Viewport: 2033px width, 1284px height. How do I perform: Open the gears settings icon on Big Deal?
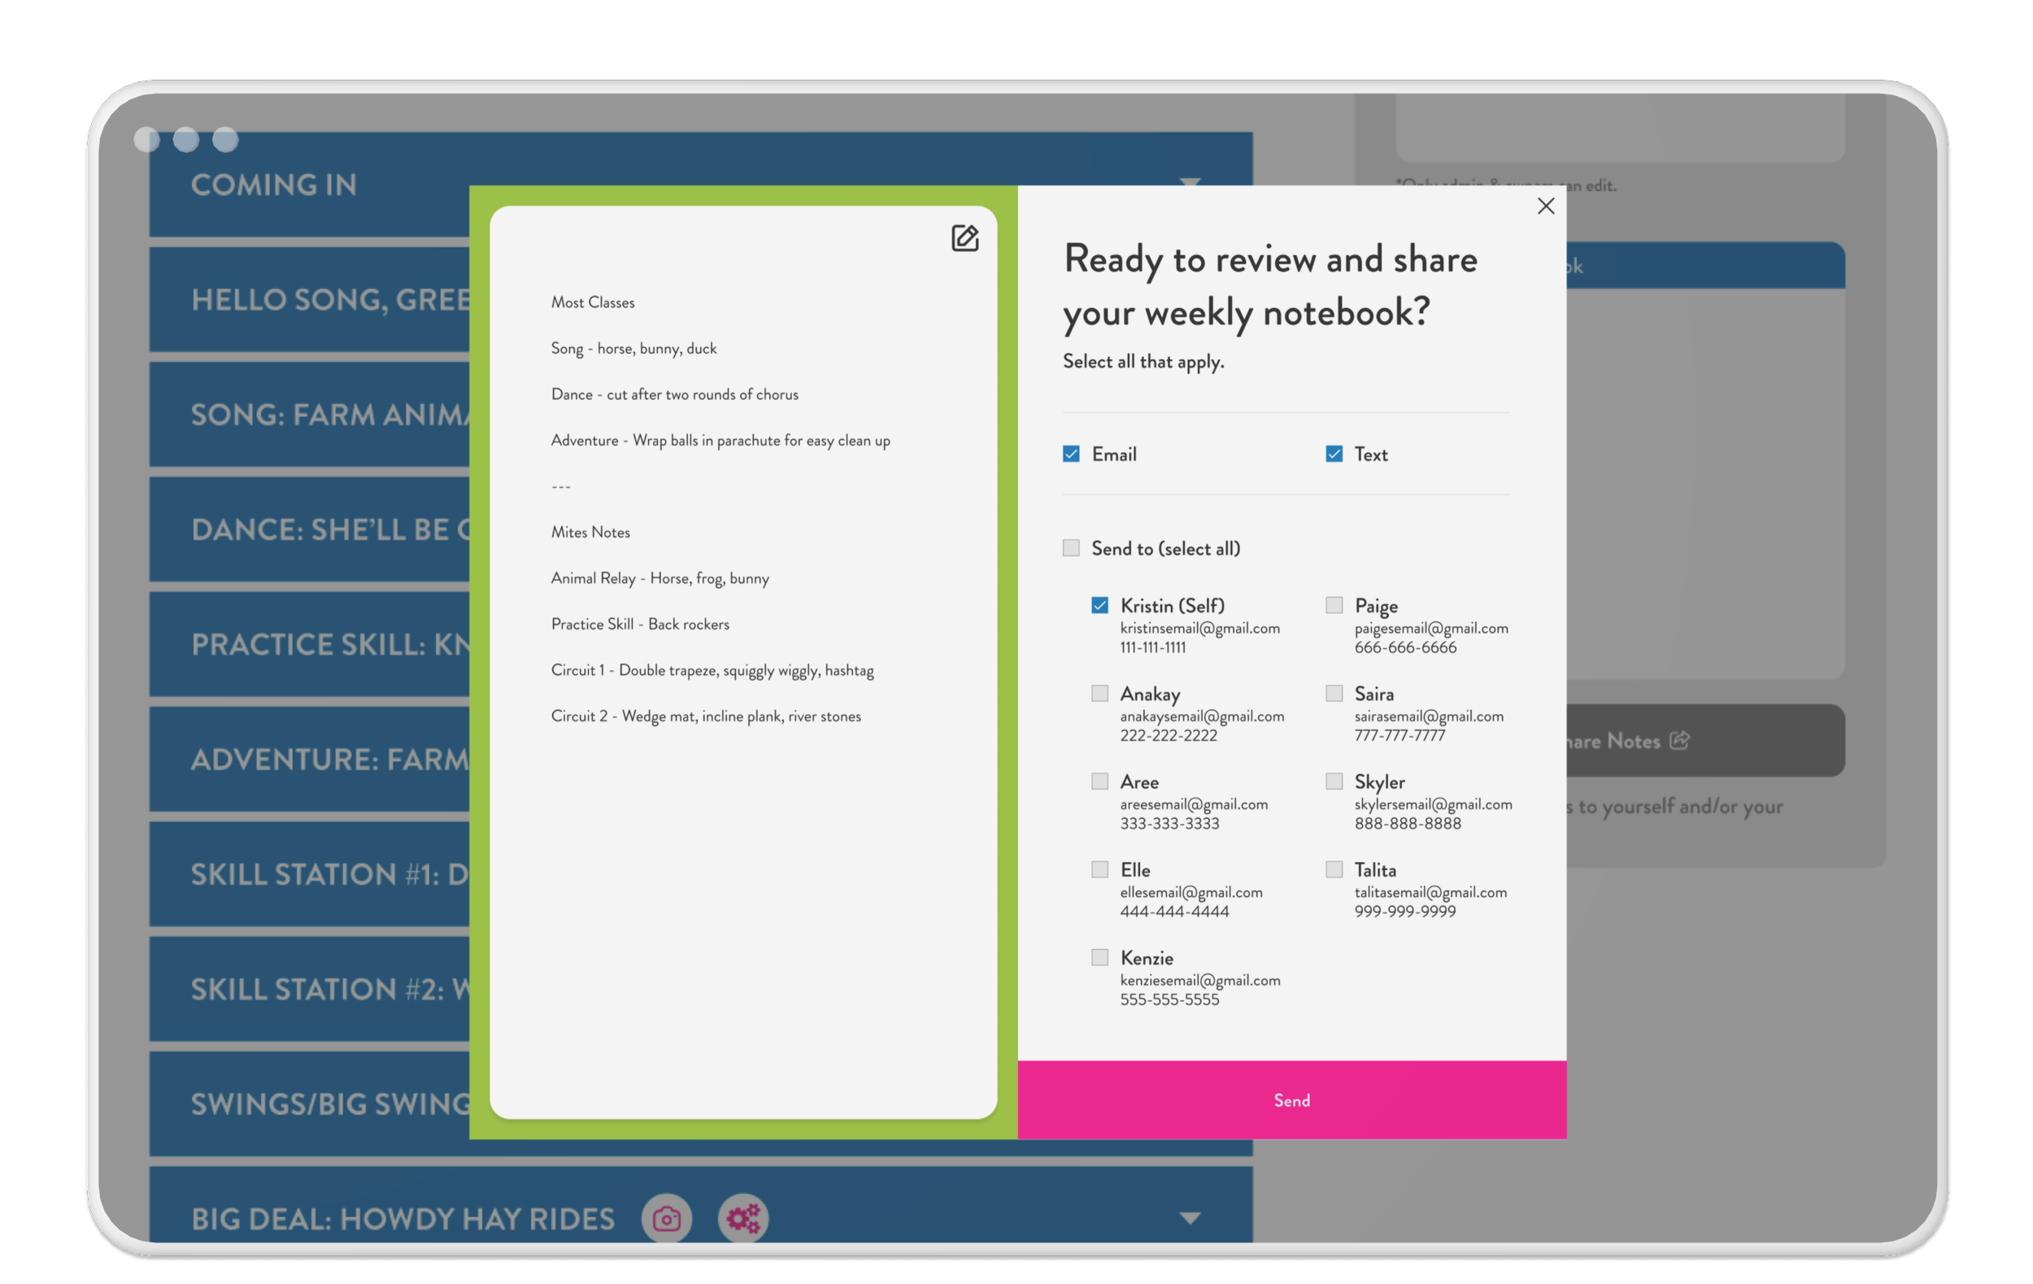click(743, 1218)
